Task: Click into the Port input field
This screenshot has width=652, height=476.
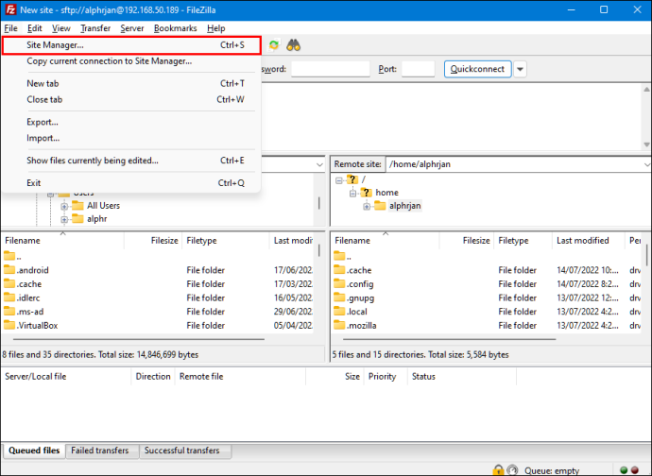Action: 419,69
